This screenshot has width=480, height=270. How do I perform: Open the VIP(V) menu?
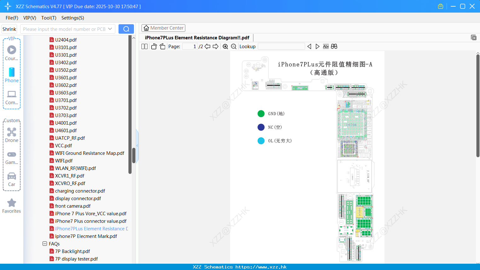click(30, 18)
